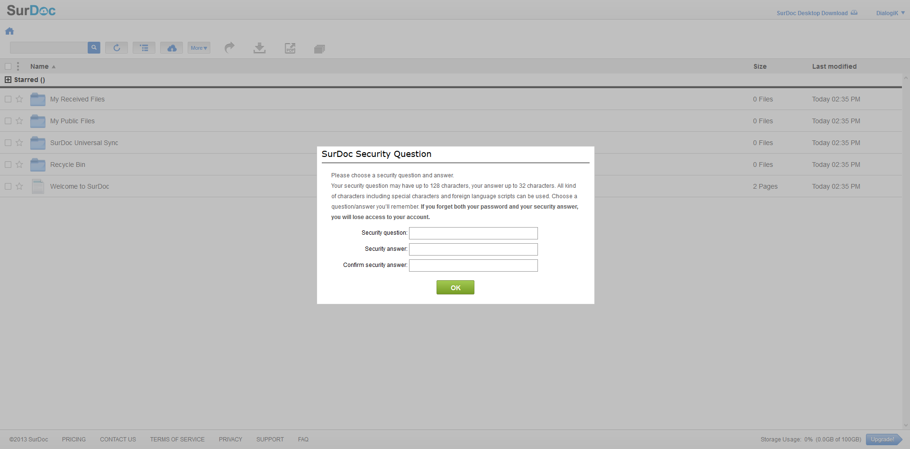Click 2 Pages size value
This screenshot has width=910, height=449.
click(x=765, y=186)
